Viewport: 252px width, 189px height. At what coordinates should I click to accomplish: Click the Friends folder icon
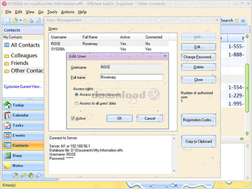(7, 64)
